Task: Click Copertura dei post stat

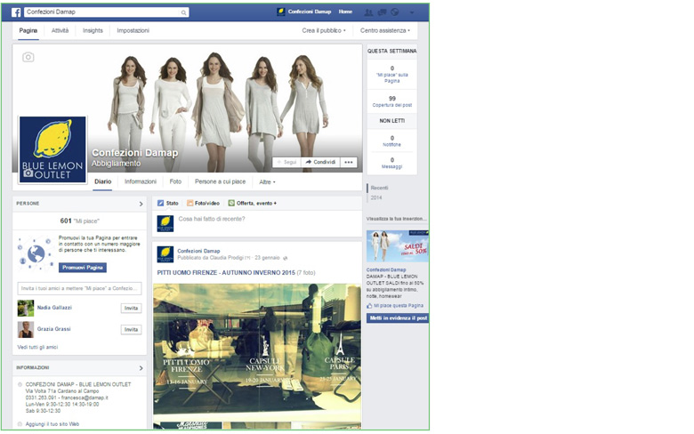Action: 392,101
